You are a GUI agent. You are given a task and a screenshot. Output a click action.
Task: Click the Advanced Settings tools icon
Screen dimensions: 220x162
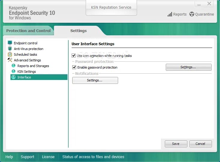(10, 60)
